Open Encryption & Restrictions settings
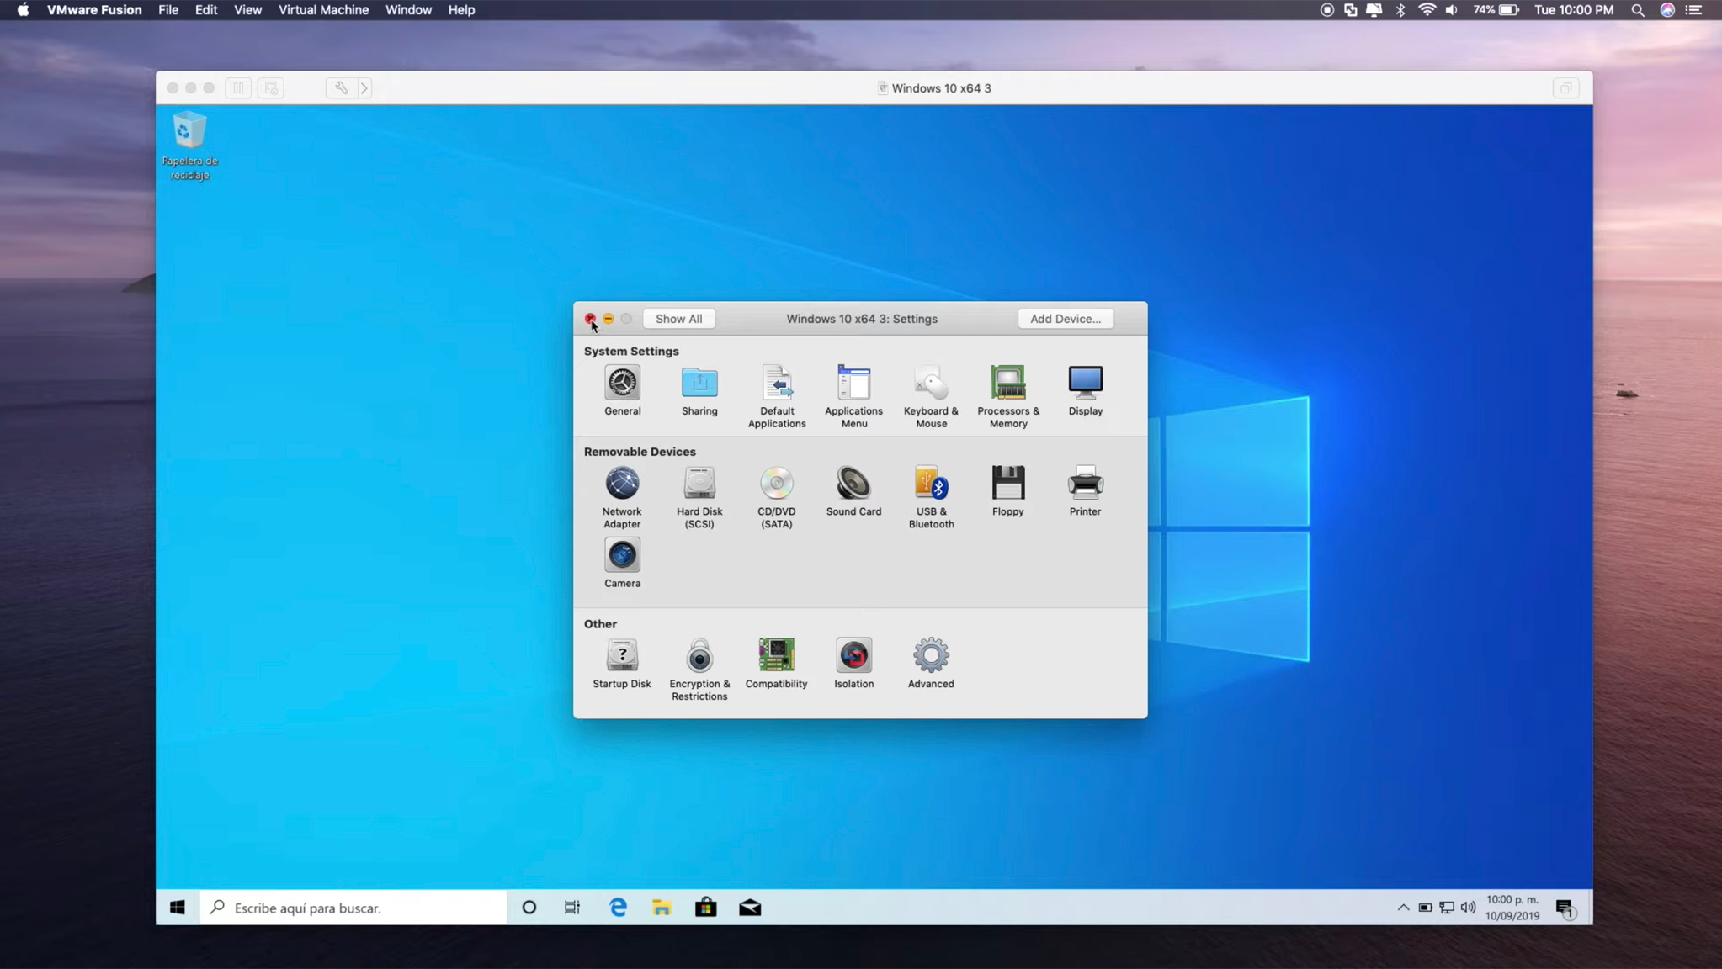 point(699,656)
